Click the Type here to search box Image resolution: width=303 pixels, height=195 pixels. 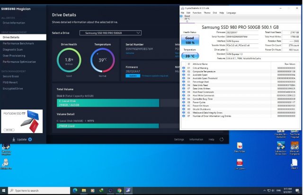tap(37, 190)
